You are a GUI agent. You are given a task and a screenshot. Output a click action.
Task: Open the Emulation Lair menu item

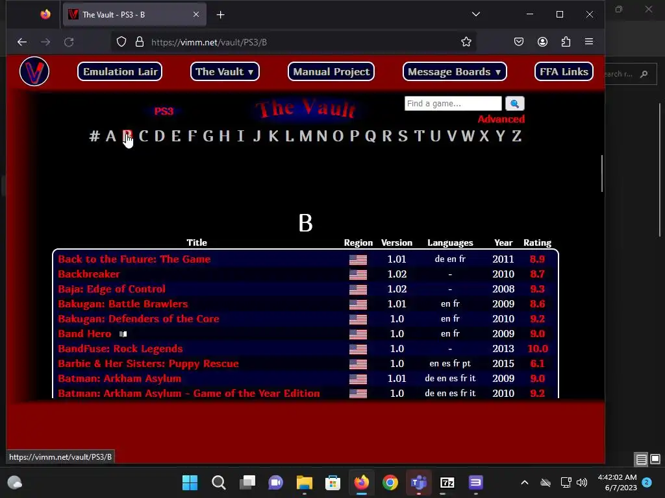120,71
